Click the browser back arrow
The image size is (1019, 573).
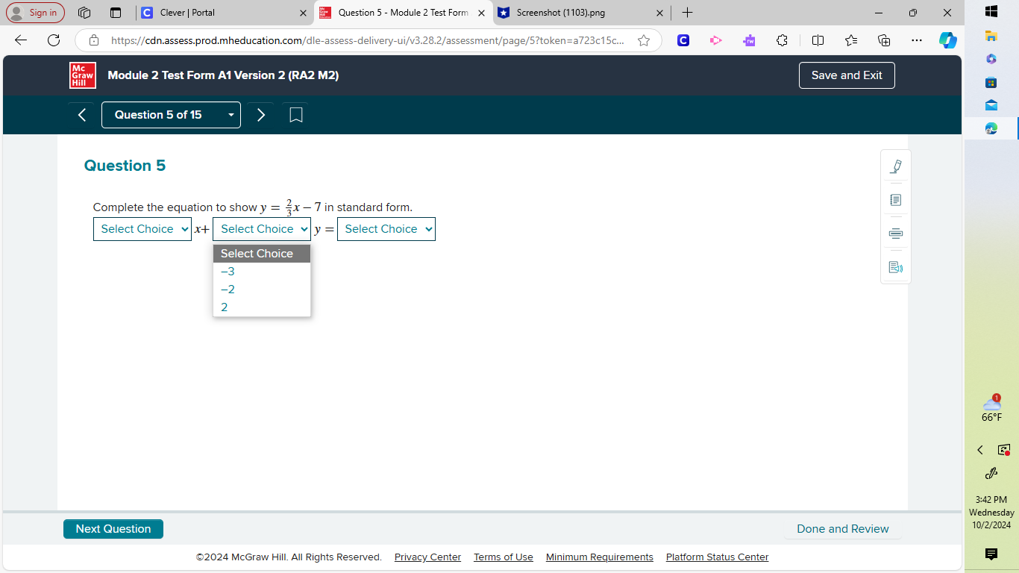point(21,40)
